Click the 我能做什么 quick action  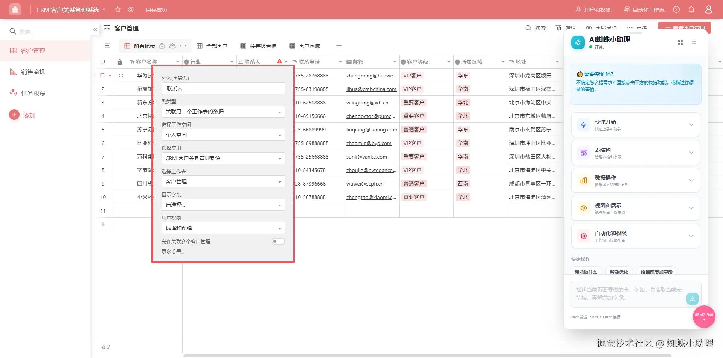(586, 272)
